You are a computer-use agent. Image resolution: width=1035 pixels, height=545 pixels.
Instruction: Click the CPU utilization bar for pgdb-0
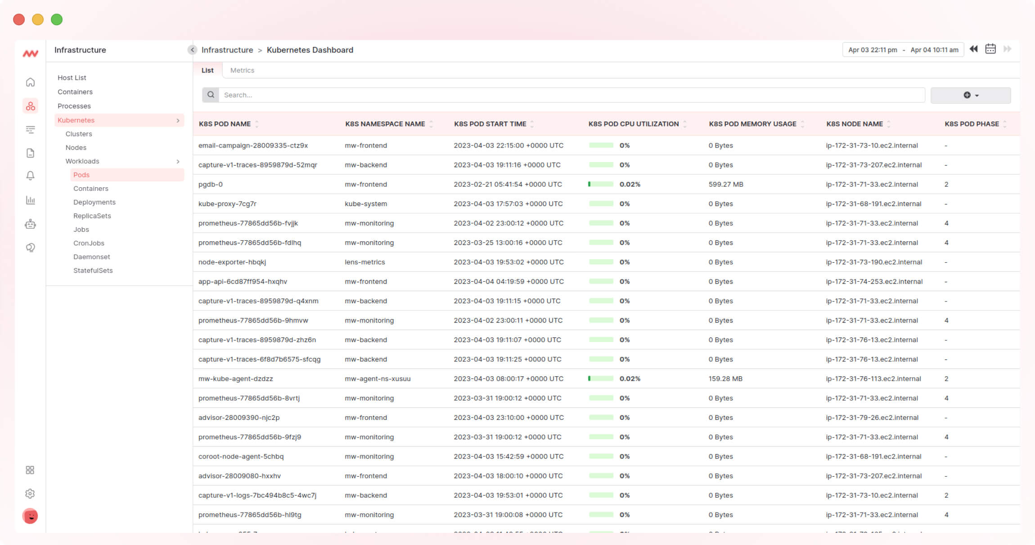click(x=601, y=184)
